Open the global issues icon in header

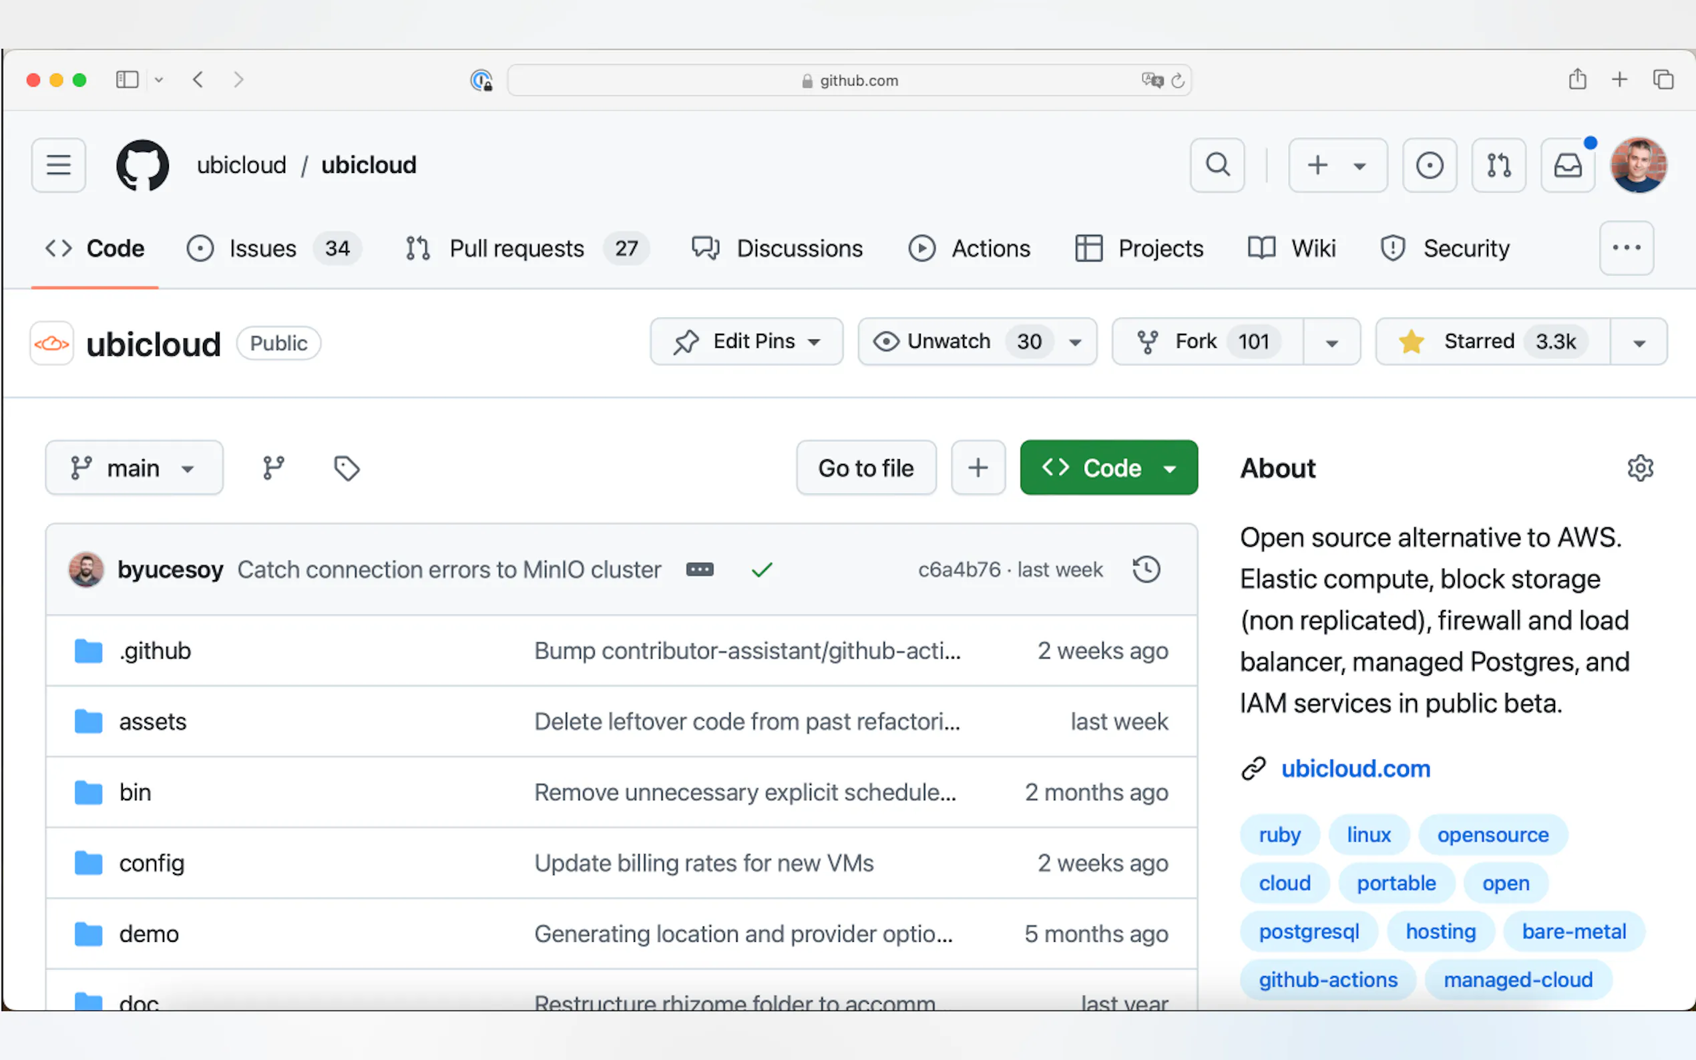[1429, 166]
